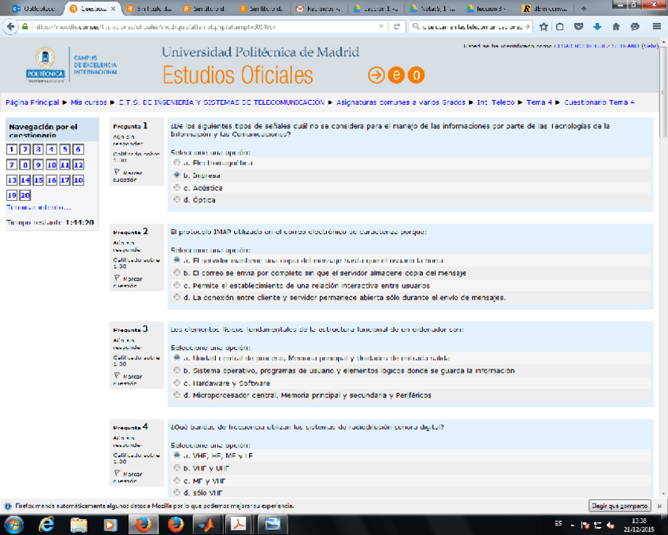Switch to the Recibidos Gmail tab
Screen dimensions: 668x535
(x=321, y=9)
